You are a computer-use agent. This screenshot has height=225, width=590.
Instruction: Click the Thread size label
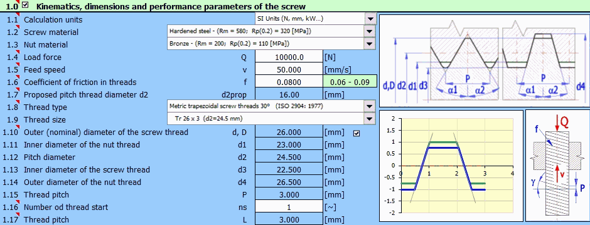click(x=45, y=120)
